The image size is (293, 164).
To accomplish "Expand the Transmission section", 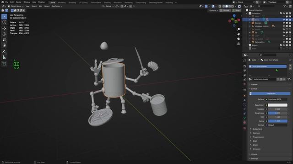I will (258, 137).
